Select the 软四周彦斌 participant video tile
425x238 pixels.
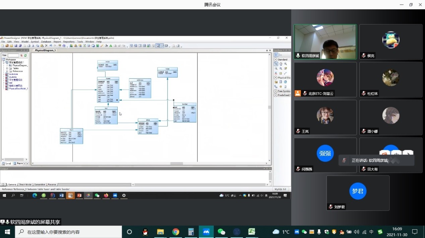[x=325, y=42]
